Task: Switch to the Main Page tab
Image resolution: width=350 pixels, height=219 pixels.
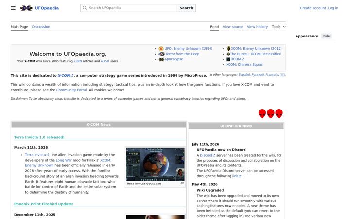Action: (x=19, y=27)
